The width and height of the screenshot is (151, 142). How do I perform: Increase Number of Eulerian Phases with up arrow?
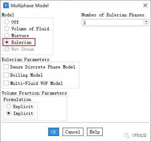(x=146, y=21)
